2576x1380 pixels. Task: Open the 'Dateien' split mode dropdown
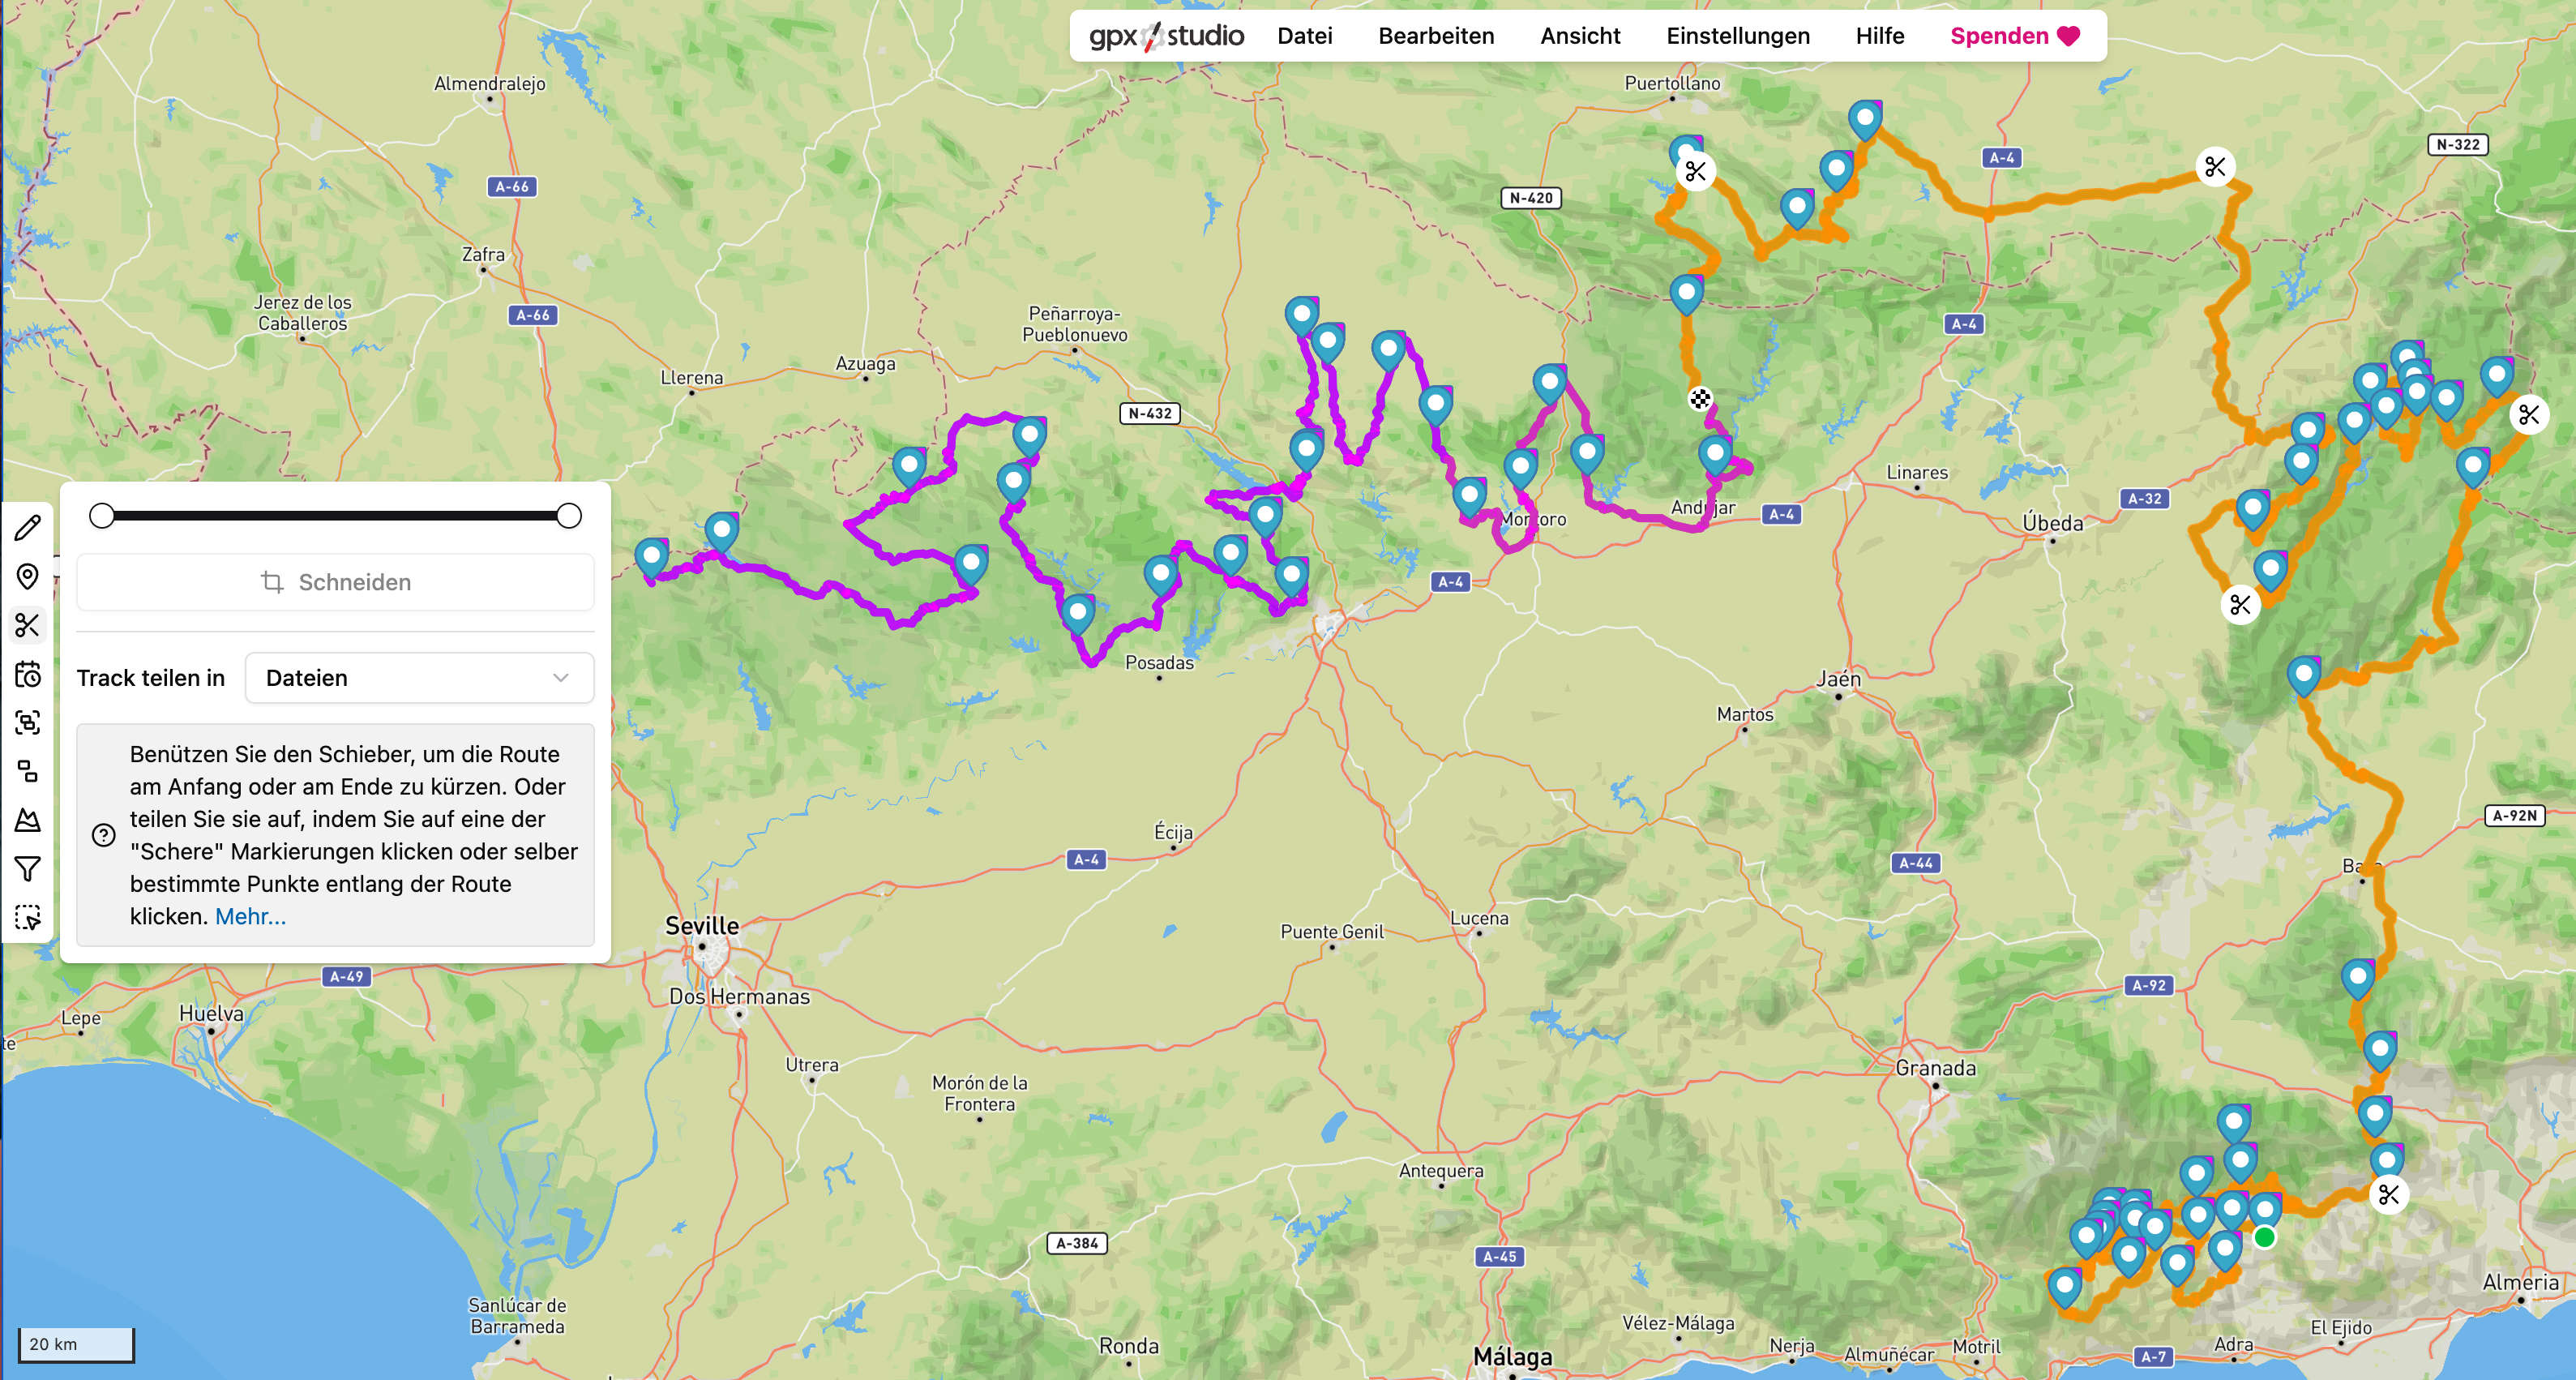[419, 678]
